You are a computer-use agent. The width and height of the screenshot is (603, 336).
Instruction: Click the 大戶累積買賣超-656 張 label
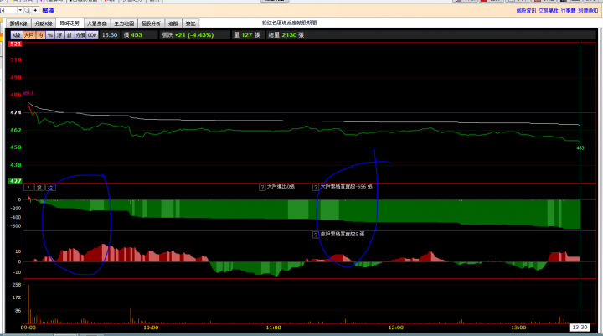click(x=347, y=186)
